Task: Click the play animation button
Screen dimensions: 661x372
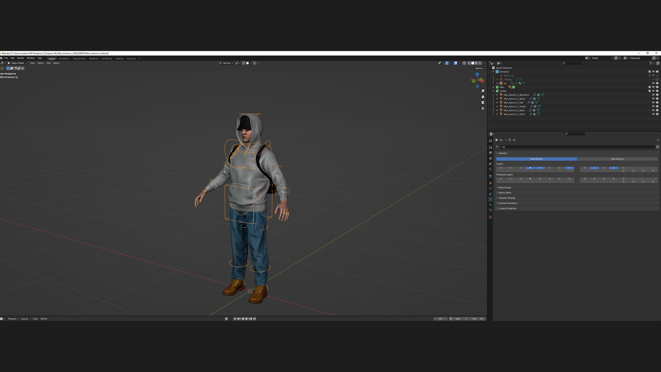Action: pyautogui.click(x=246, y=319)
